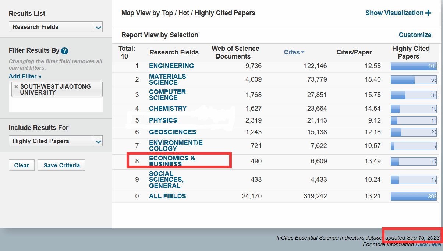Expand visualization with the plus icon

[x=428, y=13]
